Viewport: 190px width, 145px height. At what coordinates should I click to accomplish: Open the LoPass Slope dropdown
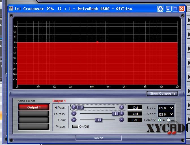[166, 114]
